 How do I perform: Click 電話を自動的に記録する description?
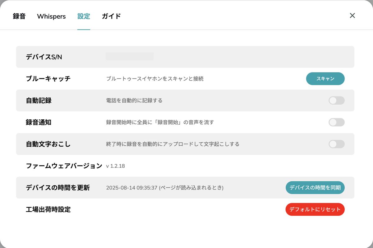coord(134,100)
